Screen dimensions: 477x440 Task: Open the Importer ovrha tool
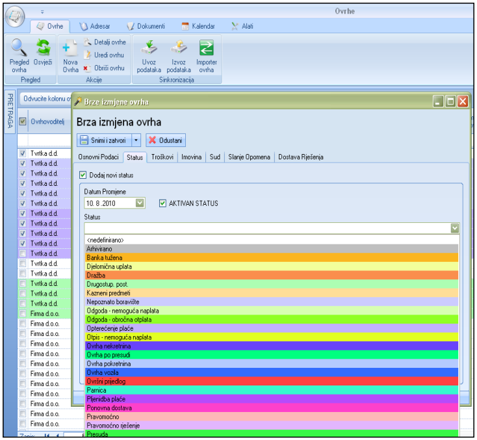pos(207,48)
